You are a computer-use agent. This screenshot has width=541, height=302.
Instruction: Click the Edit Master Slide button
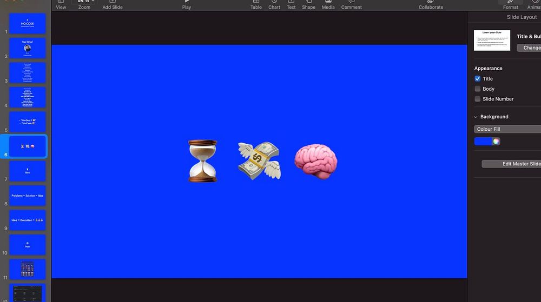click(511, 164)
